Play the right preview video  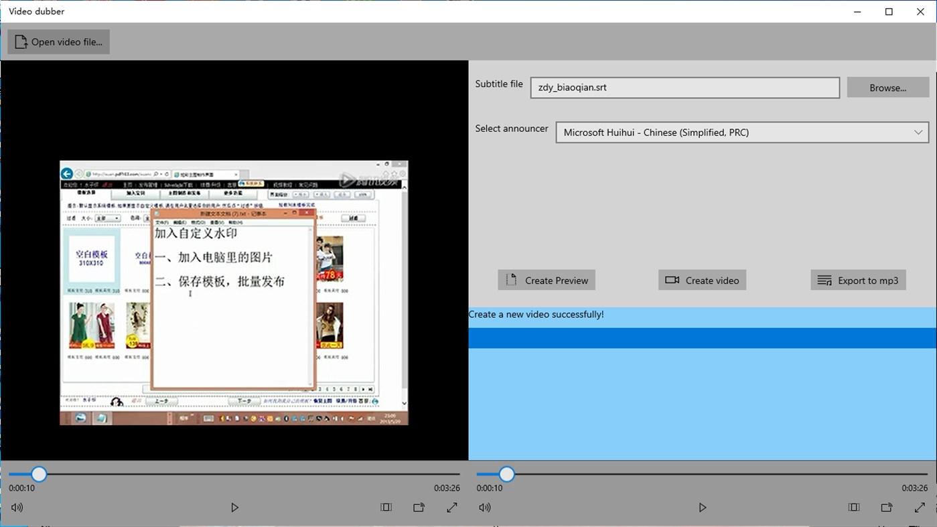click(702, 507)
